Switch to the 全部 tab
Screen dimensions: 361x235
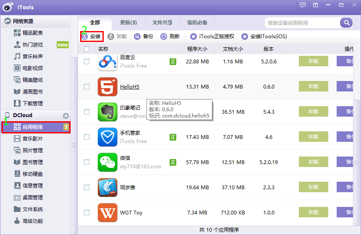click(x=95, y=23)
